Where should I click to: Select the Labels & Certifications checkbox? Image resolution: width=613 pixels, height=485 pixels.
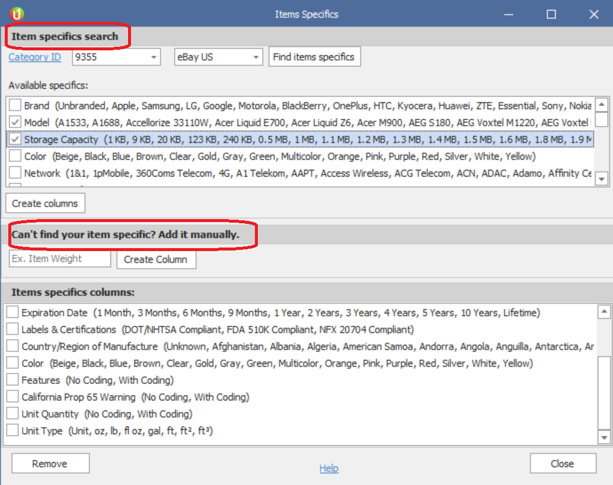[12, 329]
